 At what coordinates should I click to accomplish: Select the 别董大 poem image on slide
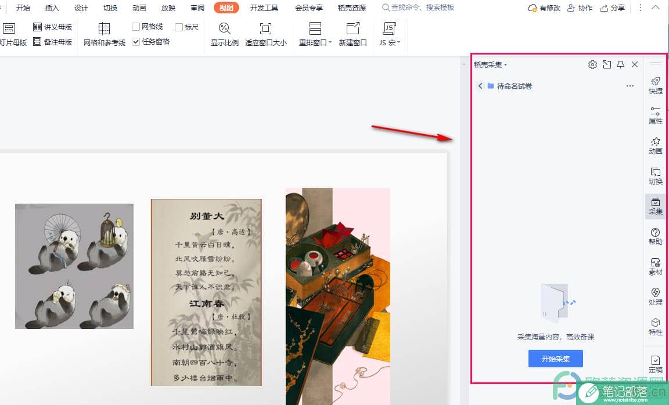[207, 292]
